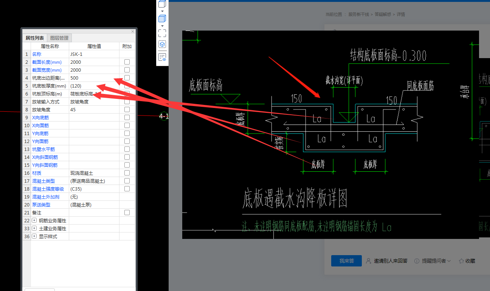This screenshot has height=291, width=490.
Task: Open the 提醒提问者 dropdown
Action: click(x=433, y=261)
